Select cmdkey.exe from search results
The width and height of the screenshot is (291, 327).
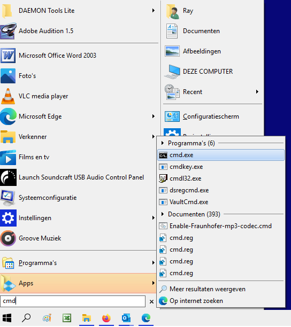click(x=221, y=167)
